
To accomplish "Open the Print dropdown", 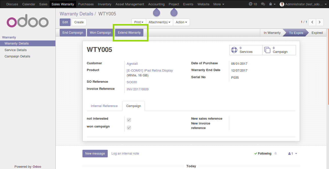I will pos(139,22).
